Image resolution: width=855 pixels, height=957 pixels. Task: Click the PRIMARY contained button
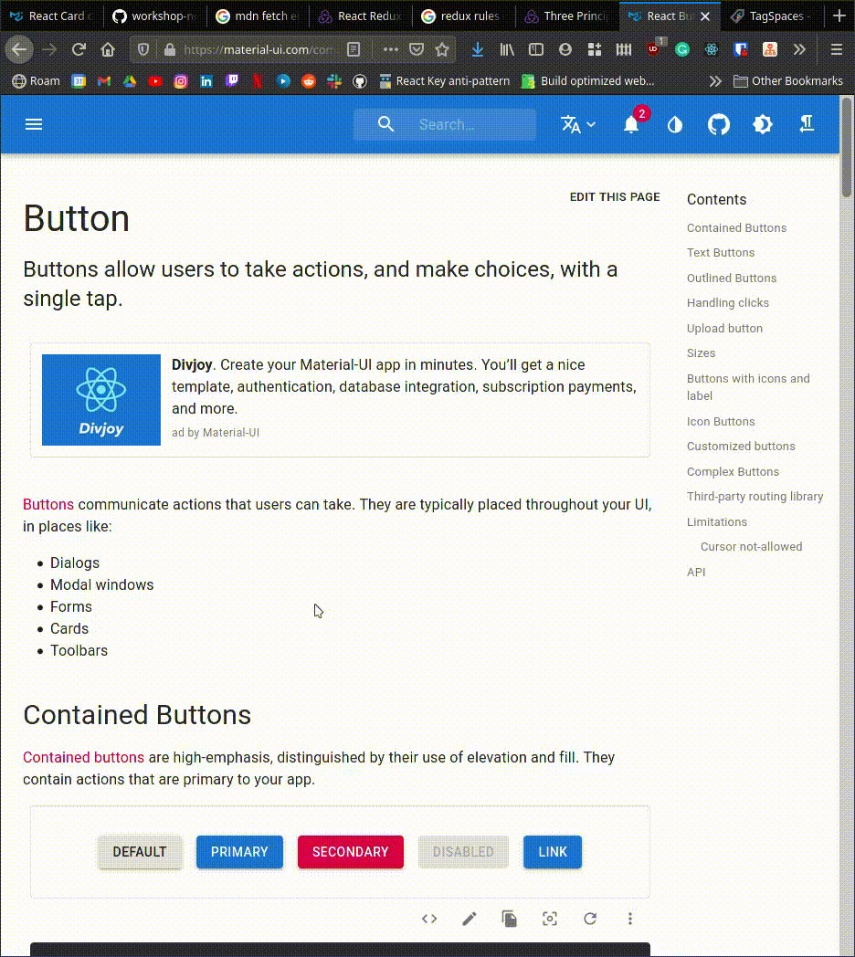239,851
